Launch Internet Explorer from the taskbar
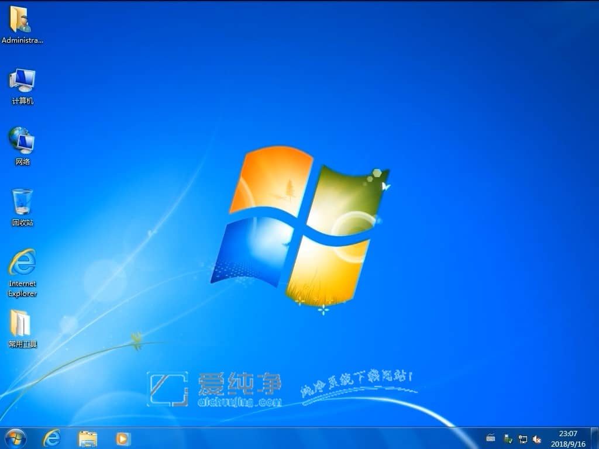The image size is (599, 449). point(51,439)
